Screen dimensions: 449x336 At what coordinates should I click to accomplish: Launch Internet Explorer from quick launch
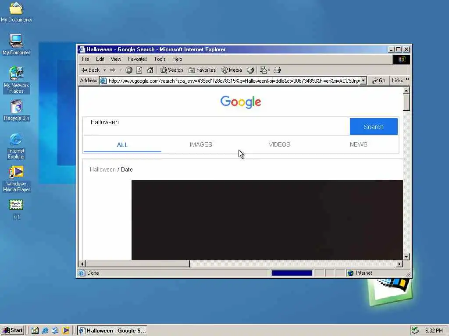[x=45, y=331]
